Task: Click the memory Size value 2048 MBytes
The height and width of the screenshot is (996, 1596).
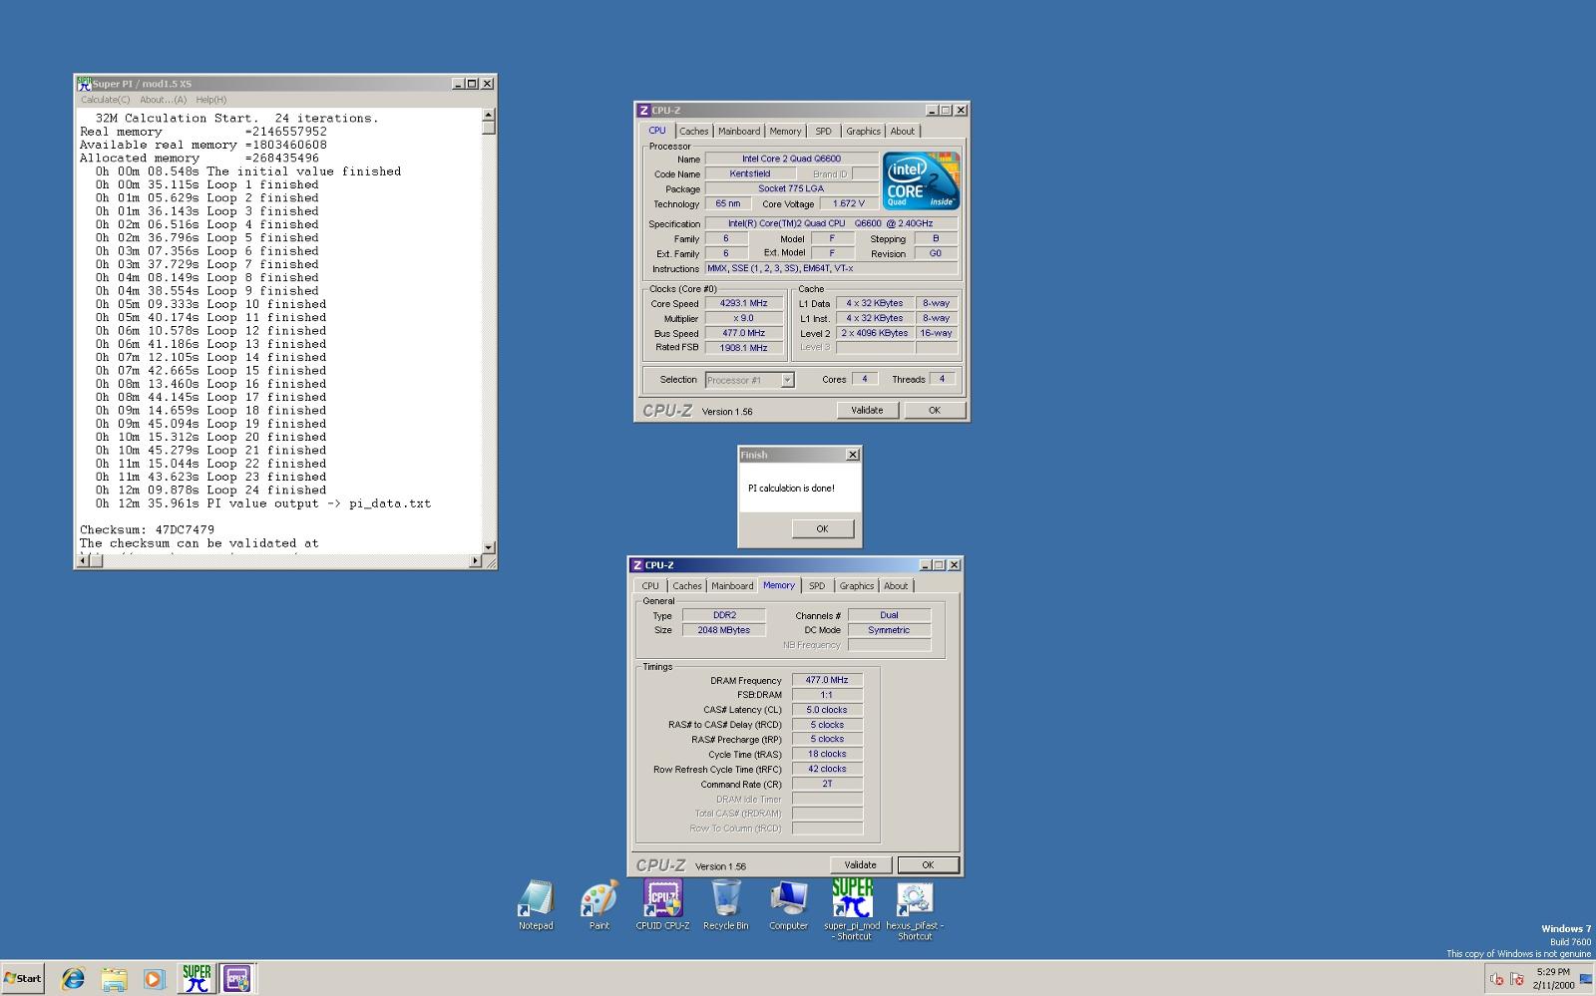Action: point(724,630)
